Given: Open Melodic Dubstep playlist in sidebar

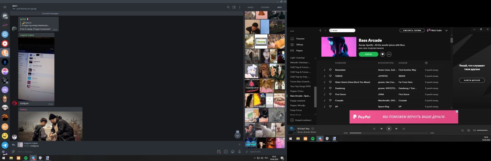Looking at the screenshot, I should click(x=300, y=62).
